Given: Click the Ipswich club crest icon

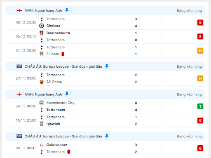Looking at the screenshot, I should pos(42,124).
